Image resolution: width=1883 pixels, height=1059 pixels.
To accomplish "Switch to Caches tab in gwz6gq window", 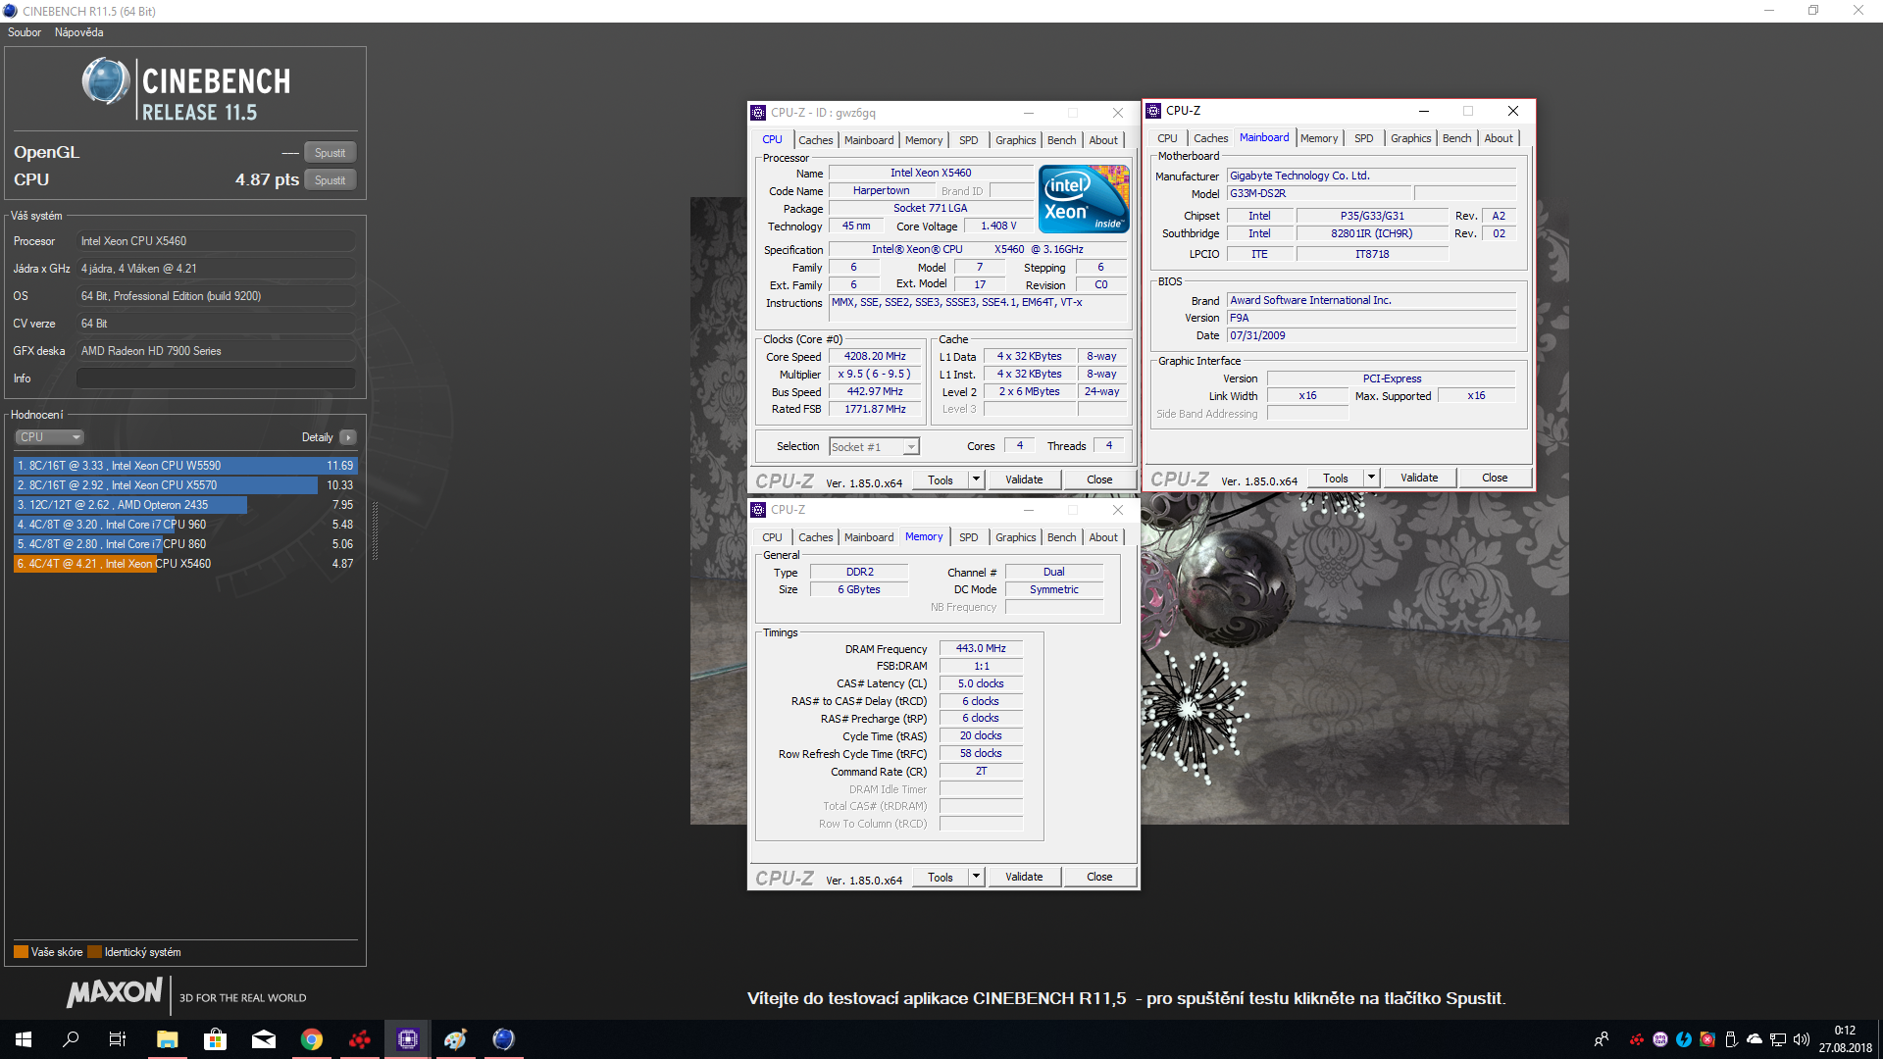I will point(815,140).
